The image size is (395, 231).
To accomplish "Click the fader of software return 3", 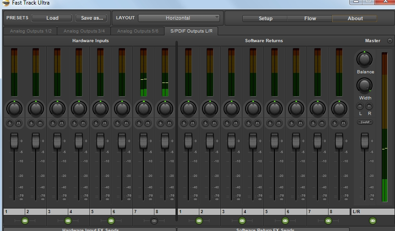I will coord(231,141).
